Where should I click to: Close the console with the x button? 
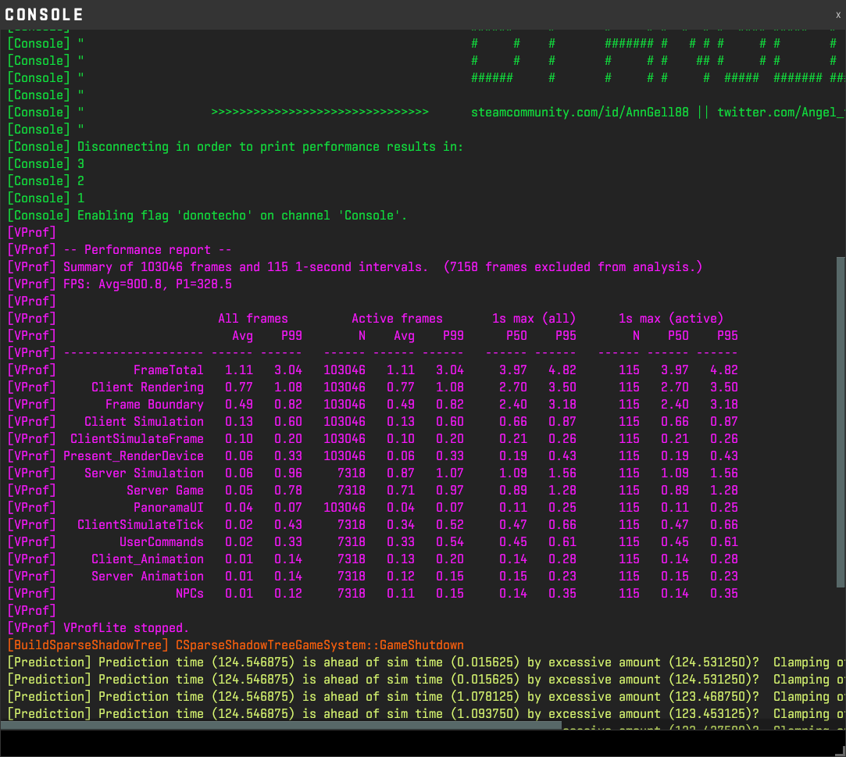(x=838, y=15)
